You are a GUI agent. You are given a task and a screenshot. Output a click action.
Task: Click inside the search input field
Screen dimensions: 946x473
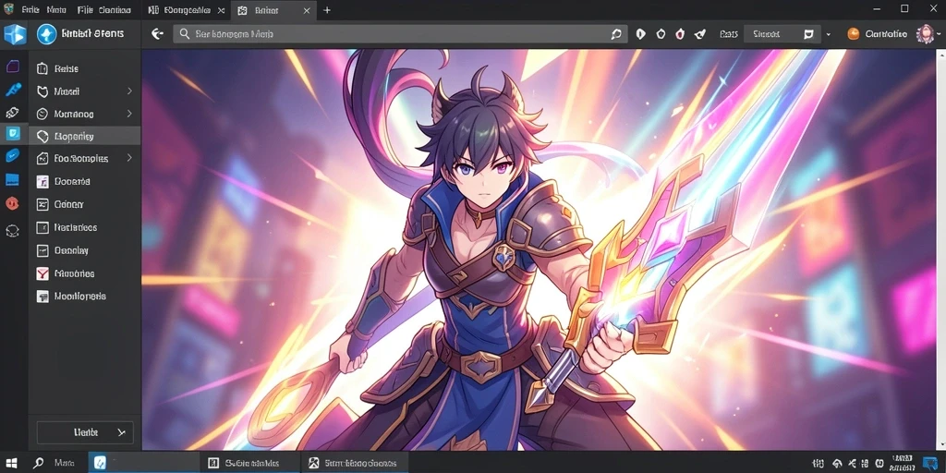pos(400,34)
